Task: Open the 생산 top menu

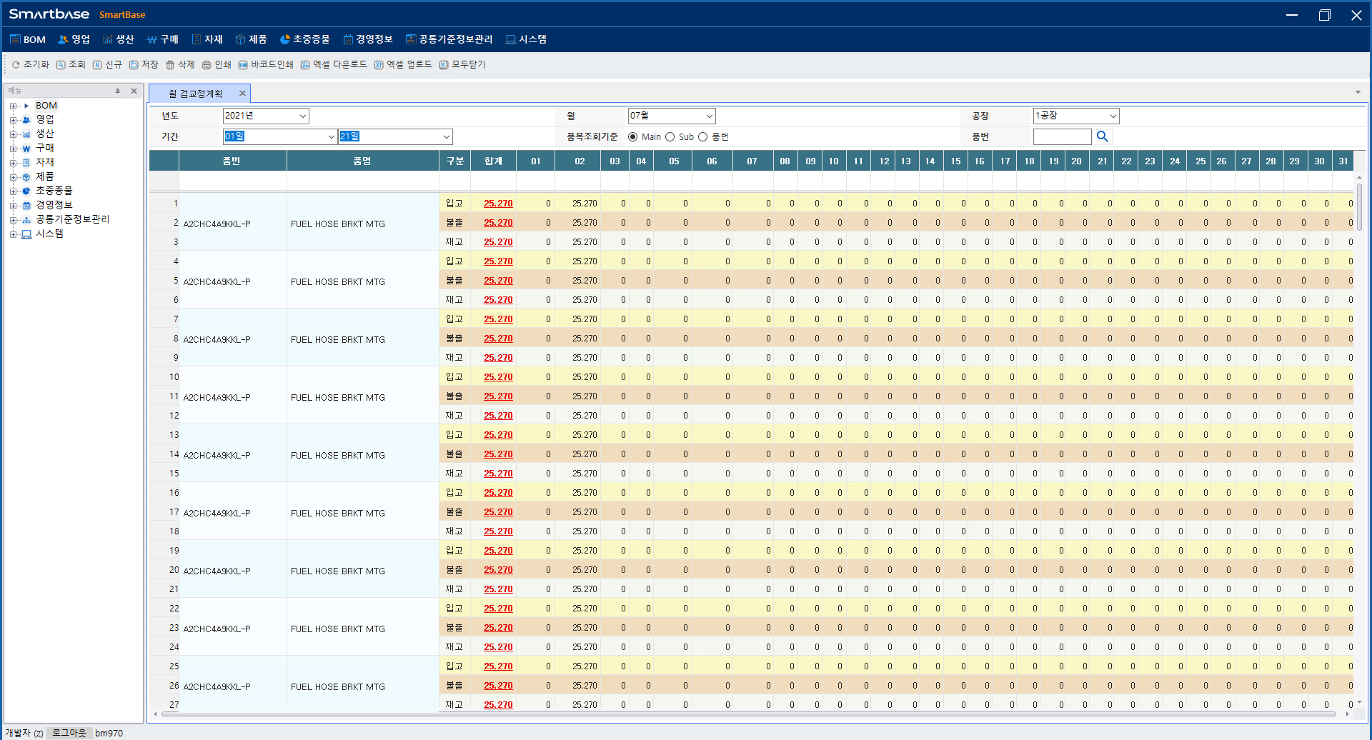Action: point(119,39)
